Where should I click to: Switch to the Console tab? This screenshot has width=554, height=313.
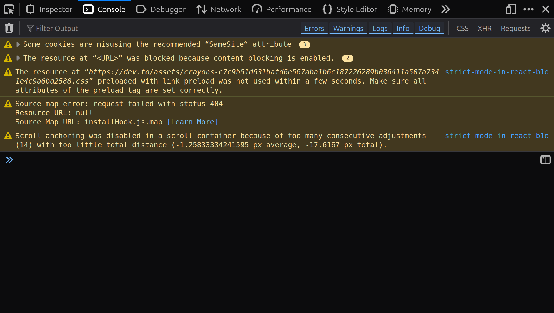104,9
